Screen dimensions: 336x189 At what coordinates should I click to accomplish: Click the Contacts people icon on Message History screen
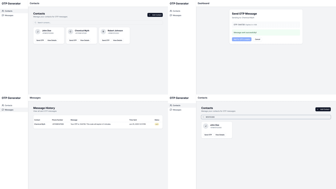coord(3,105)
